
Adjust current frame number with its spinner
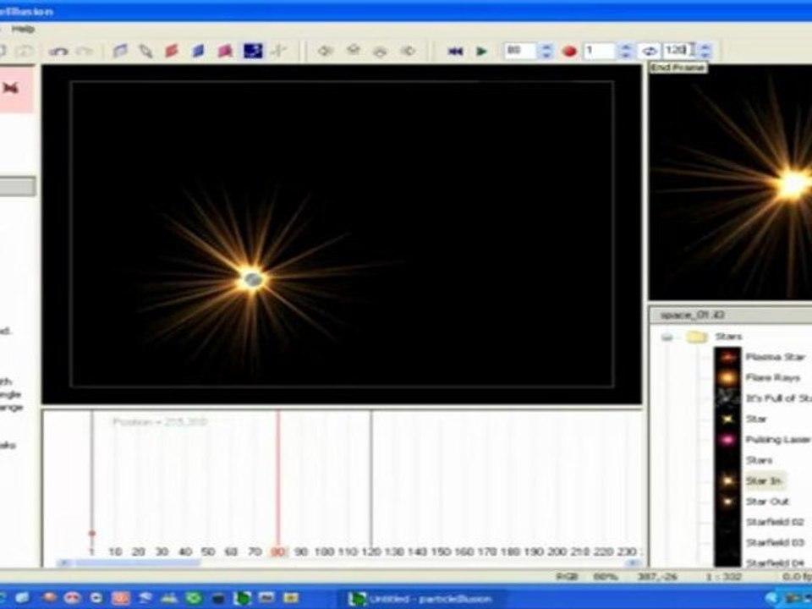click(x=546, y=51)
